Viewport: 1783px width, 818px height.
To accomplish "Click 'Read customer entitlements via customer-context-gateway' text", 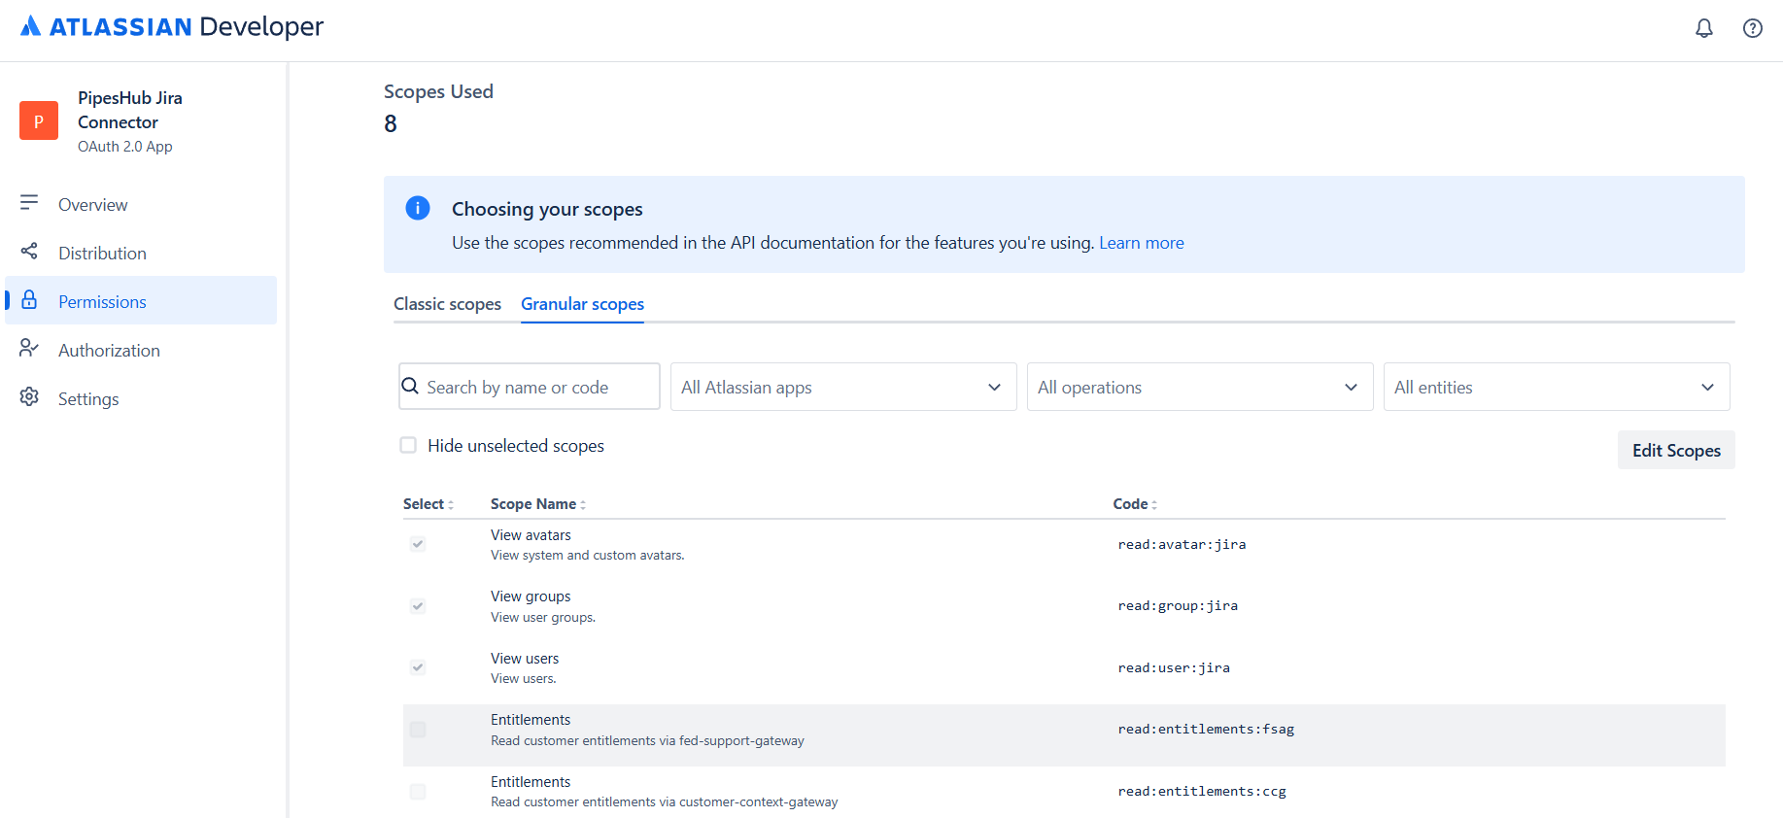I will pyautogui.click(x=664, y=801).
